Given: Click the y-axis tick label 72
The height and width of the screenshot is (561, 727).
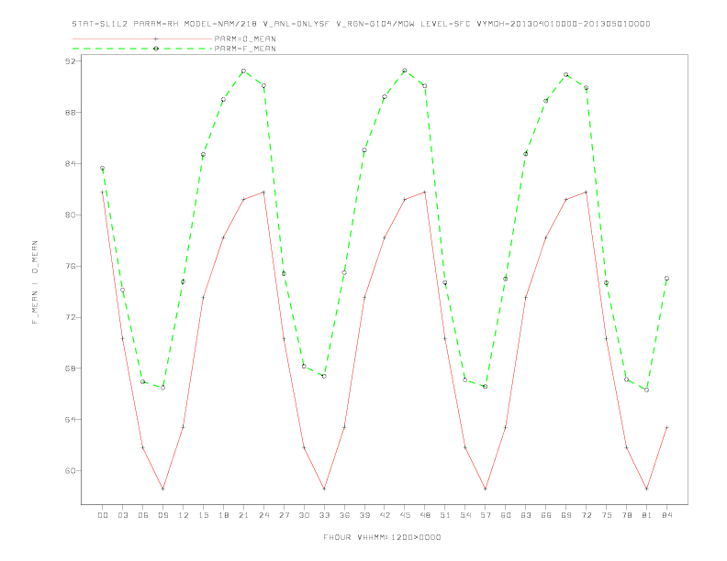Looking at the screenshot, I should click(x=70, y=317).
